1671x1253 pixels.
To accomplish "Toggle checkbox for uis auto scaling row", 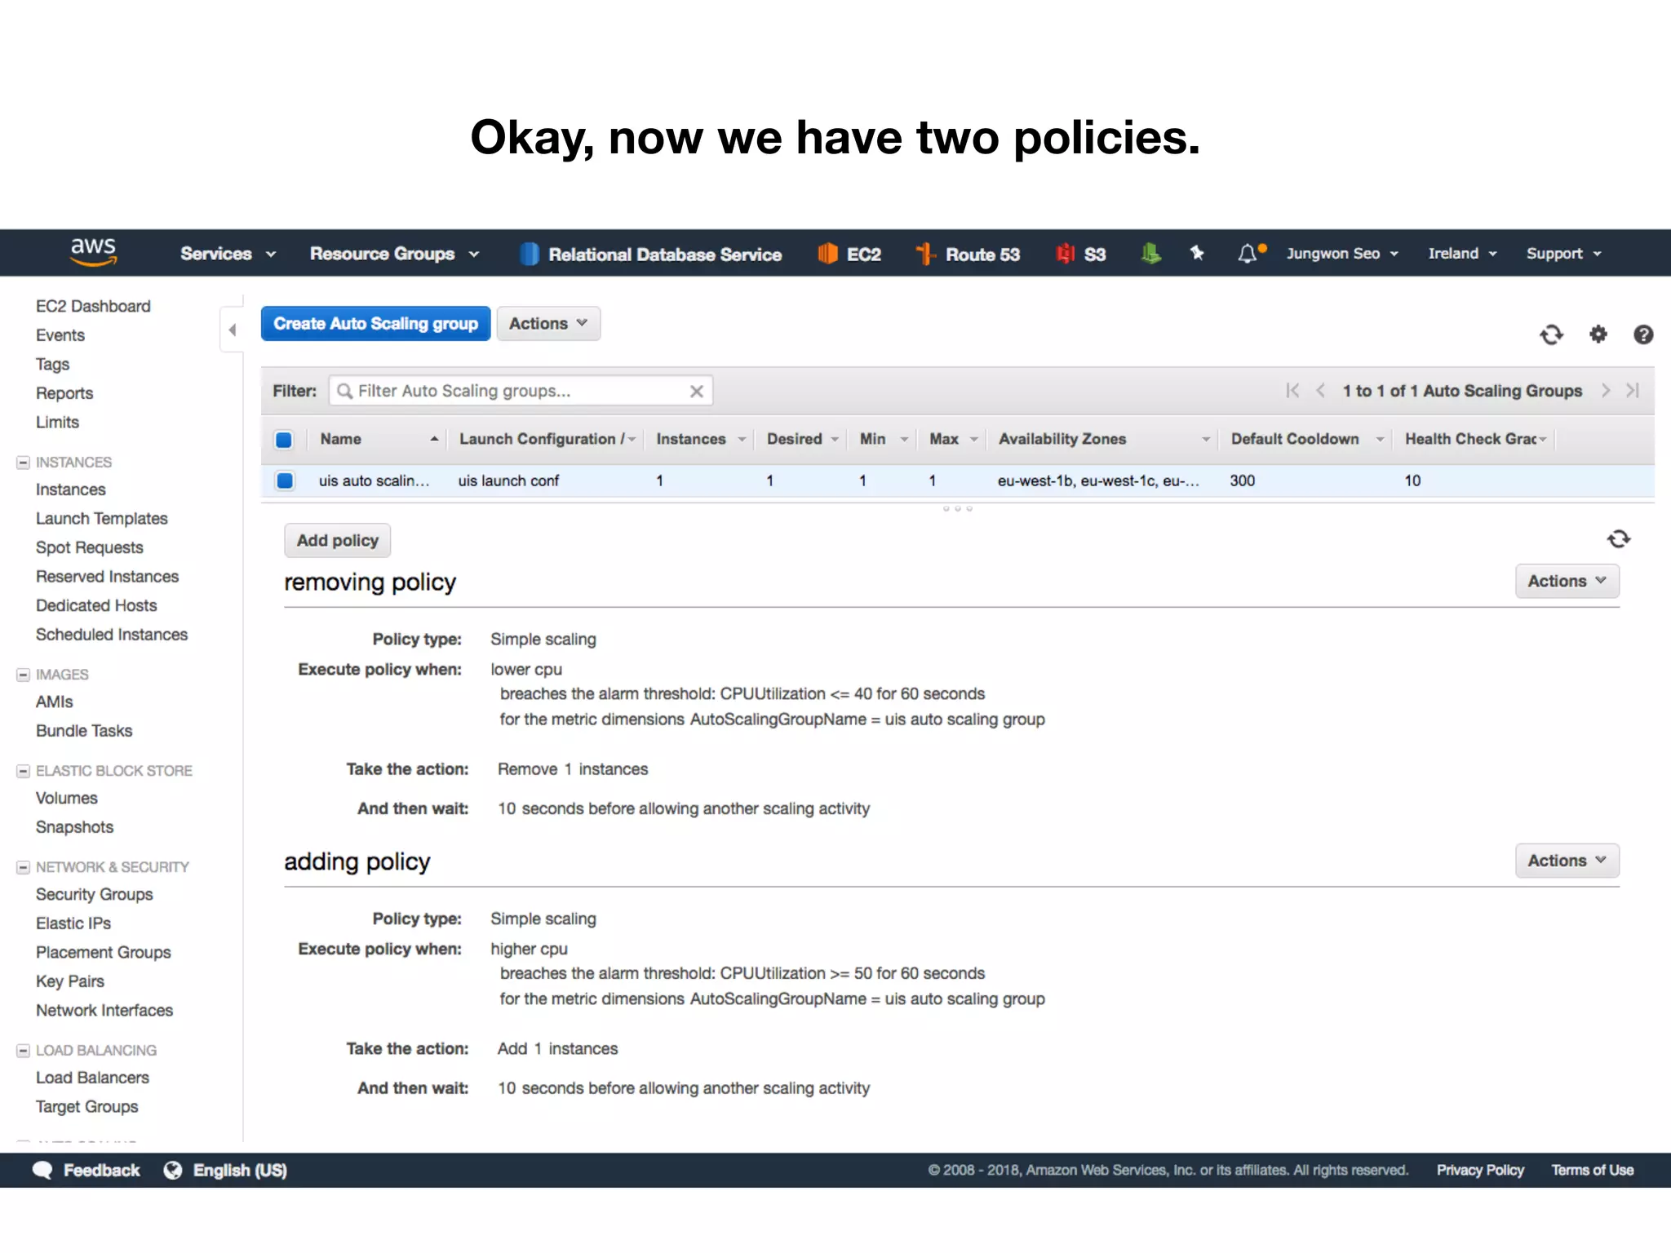I will pos(285,480).
